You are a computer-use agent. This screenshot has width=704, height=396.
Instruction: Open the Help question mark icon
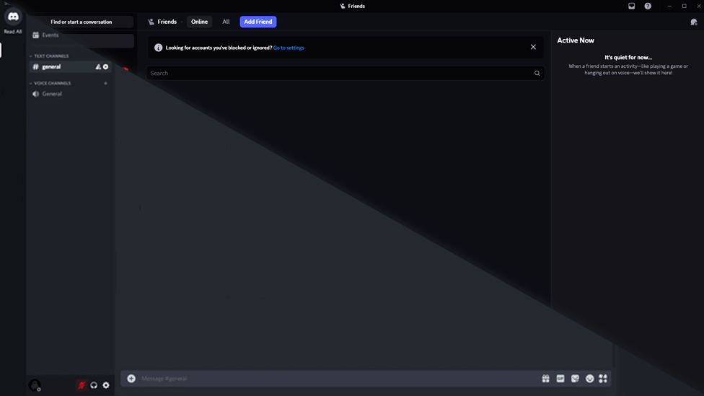coord(648,6)
